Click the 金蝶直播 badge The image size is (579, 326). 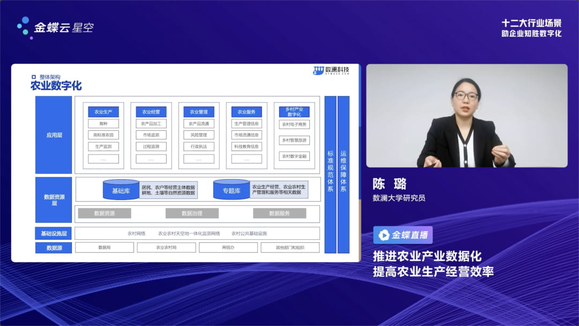click(x=403, y=235)
